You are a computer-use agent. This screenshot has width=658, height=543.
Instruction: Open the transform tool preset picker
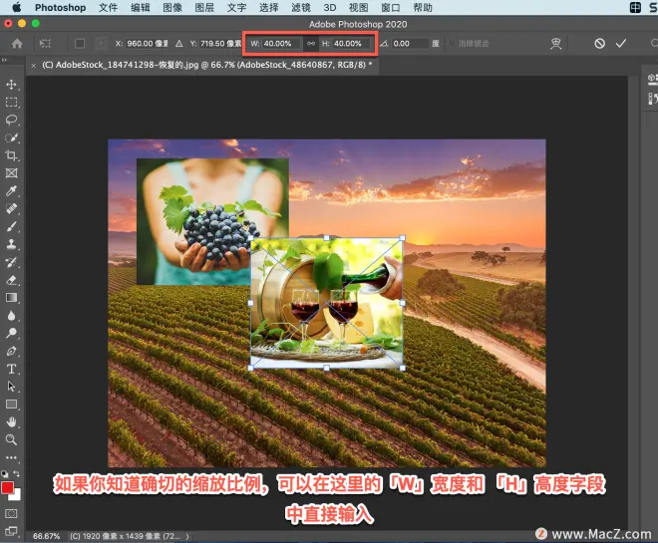click(x=46, y=44)
